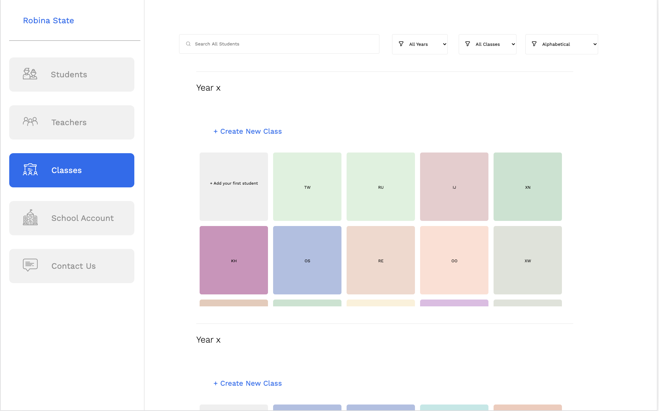Click the funnel icon beside Alphabetical

click(x=534, y=44)
